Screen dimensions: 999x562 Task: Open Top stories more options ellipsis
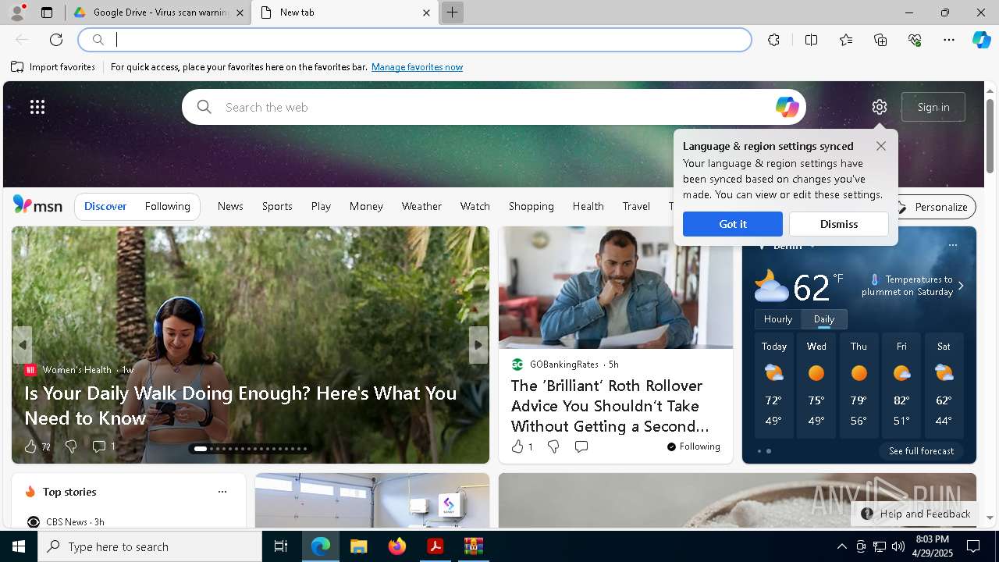222,492
